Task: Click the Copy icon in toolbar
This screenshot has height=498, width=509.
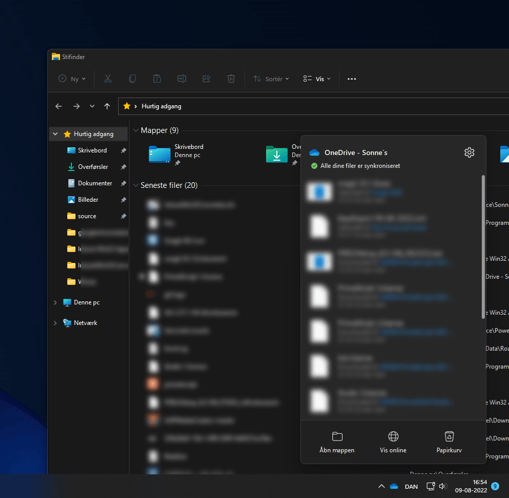Action: (133, 79)
